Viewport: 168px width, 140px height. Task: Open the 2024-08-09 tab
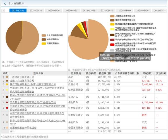point(124,11)
